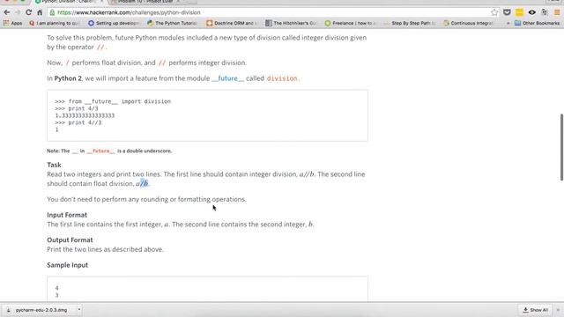This screenshot has height=317, width=564.
Task: Switch to the Project Euler tab
Action: point(145,2)
